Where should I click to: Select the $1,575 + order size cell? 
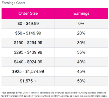[x=28, y=81]
